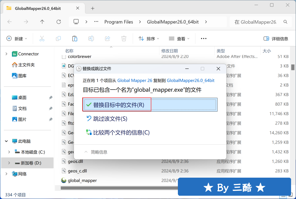This screenshot has width=296, height=199.
Task: Collapse details via 简略信息 chevron
Action: [x=86, y=152]
